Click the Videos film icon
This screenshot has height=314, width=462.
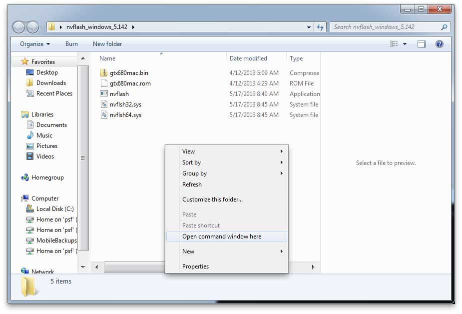tap(30, 156)
